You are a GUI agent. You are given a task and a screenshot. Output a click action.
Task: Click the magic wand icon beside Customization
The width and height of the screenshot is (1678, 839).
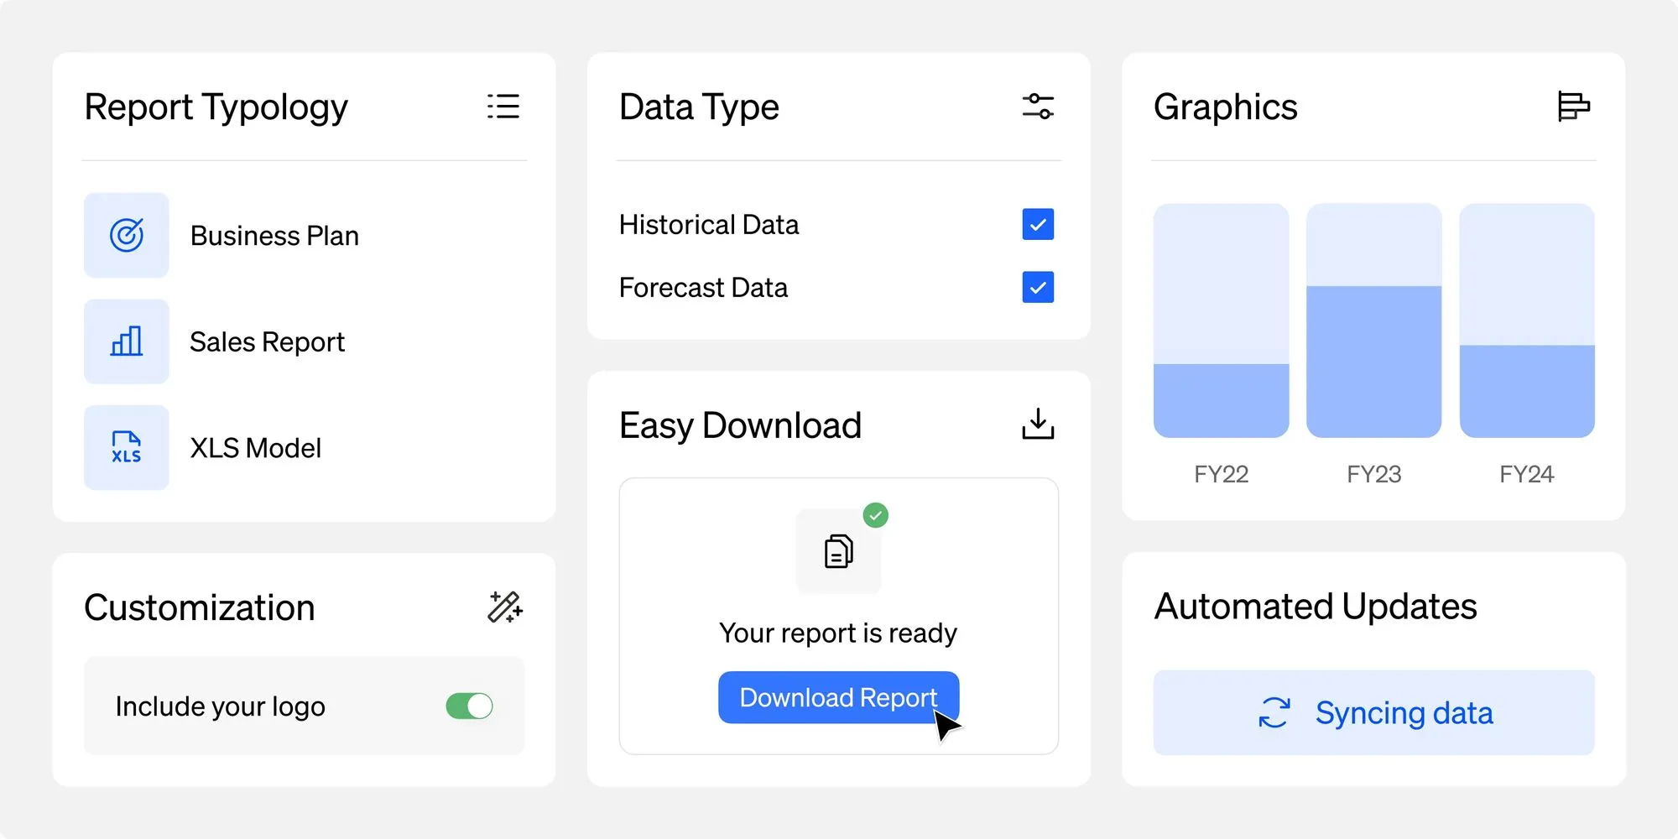pyautogui.click(x=505, y=607)
